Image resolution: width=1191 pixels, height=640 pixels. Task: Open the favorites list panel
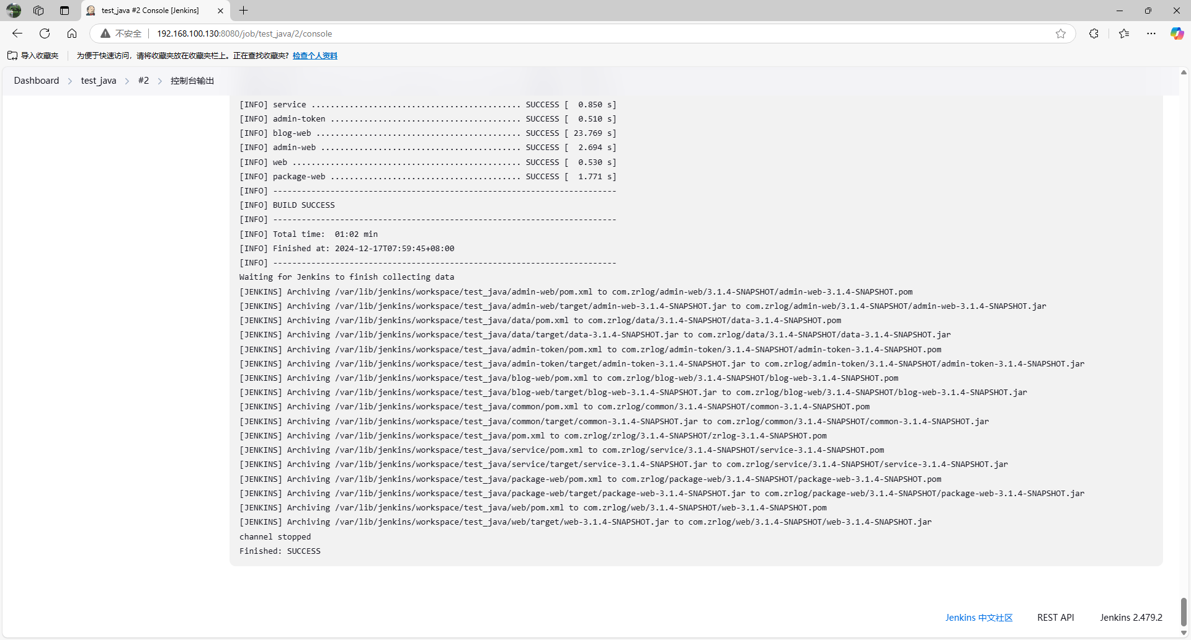pyautogui.click(x=1124, y=33)
